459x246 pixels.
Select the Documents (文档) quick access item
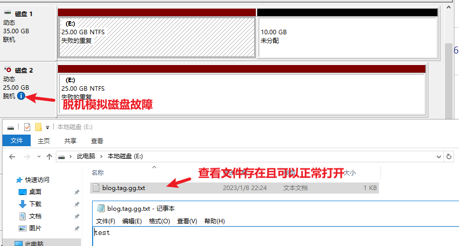tap(35, 216)
